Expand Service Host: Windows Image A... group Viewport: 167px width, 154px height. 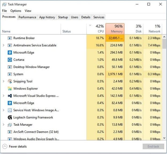point(3,110)
